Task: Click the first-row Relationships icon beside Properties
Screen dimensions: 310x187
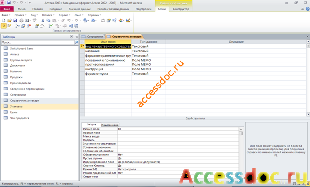Action: [114, 20]
